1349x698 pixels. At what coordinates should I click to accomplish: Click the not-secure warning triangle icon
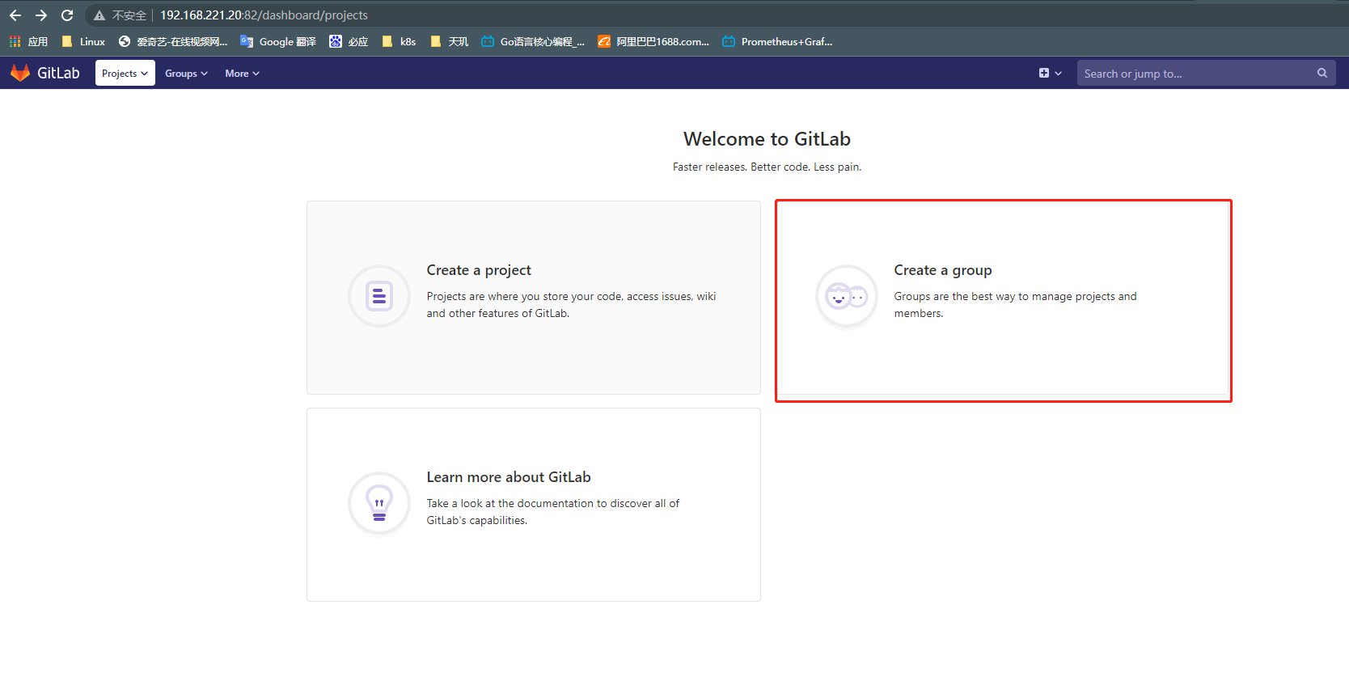click(99, 15)
